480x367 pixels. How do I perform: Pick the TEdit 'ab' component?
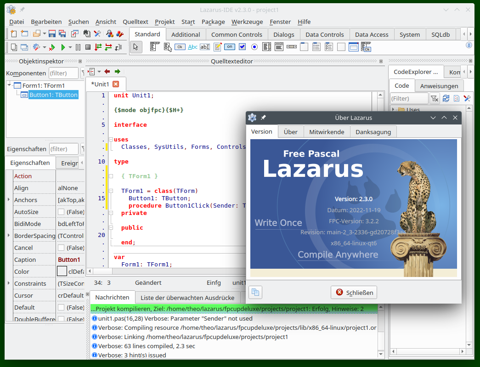pos(205,47)
